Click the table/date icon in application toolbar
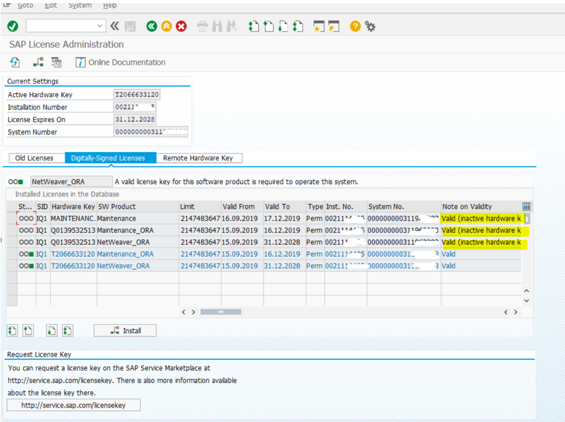Viewport: 565px width, 422px height. click(x=56, y=62)
